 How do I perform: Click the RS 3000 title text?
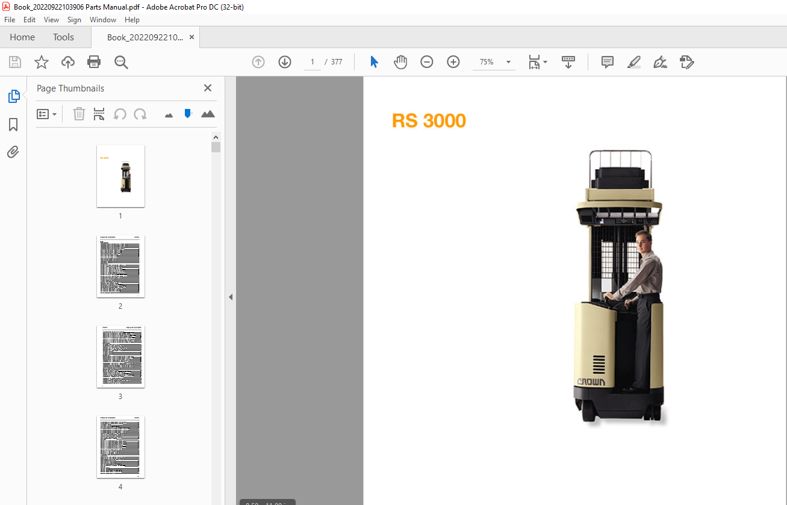point(429,121)
